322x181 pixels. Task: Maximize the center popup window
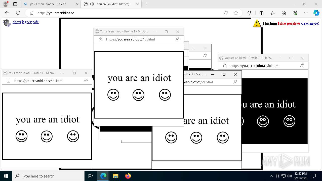166,32
